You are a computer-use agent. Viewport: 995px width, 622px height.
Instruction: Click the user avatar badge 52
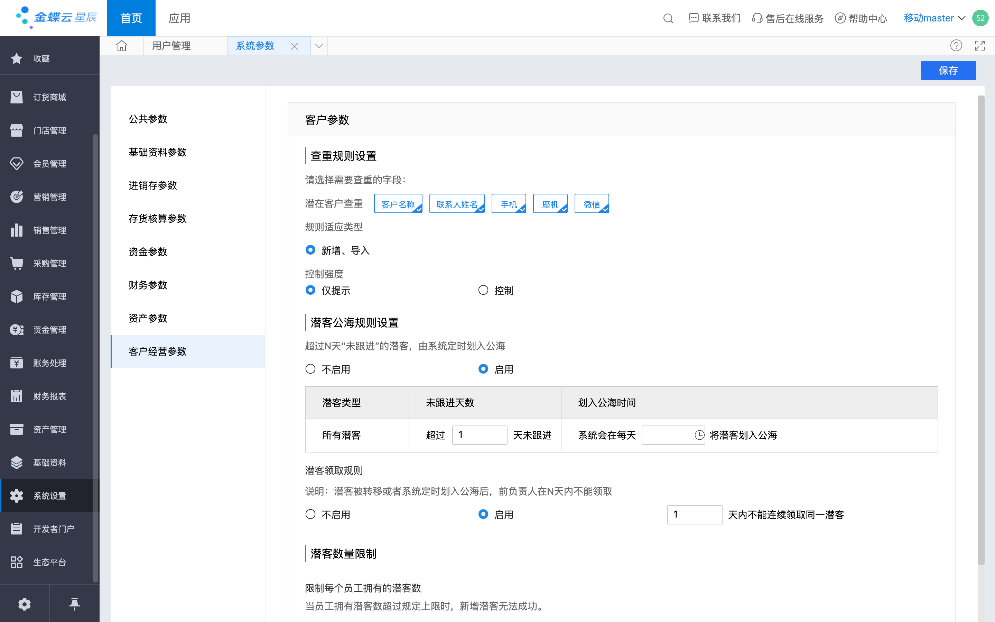(980, 18)
